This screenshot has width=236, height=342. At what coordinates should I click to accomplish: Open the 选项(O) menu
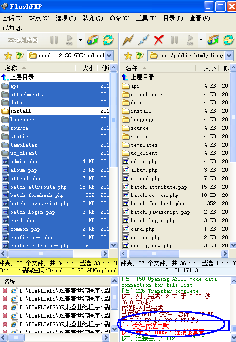(x=66, y=18)
